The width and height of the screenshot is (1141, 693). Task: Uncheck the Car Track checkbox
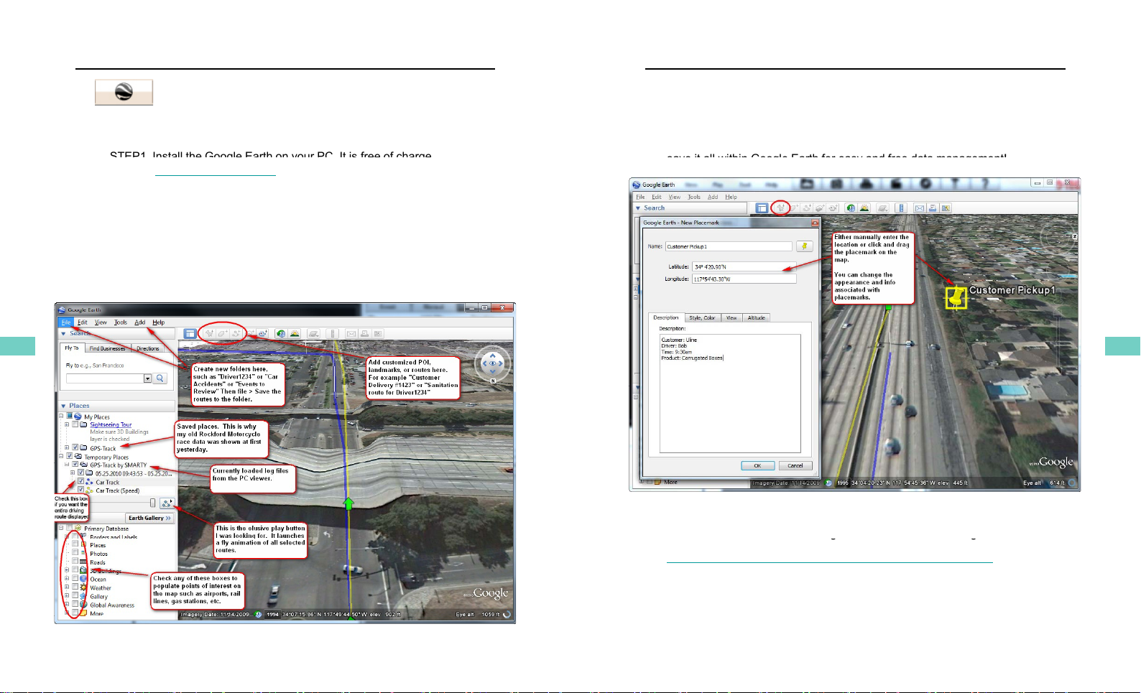81,482
